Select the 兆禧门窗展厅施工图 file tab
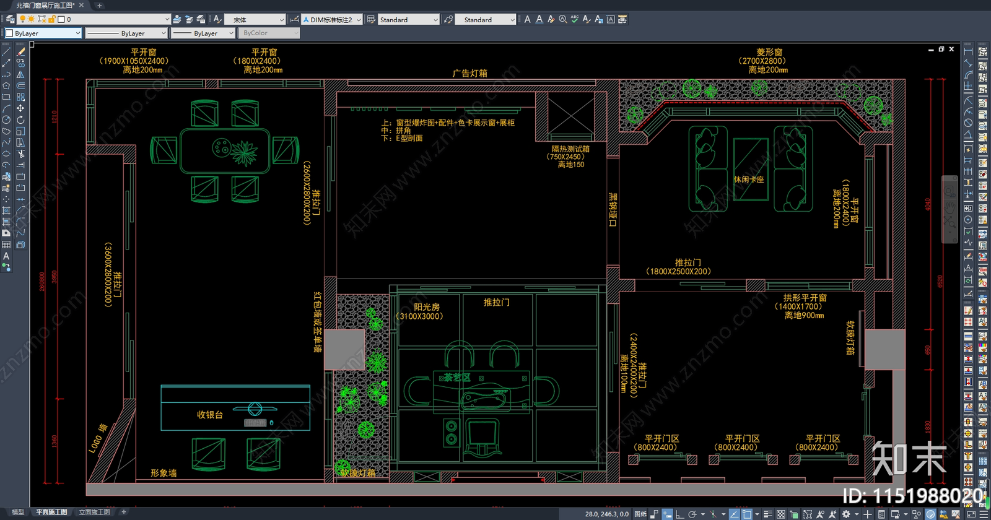The image size is (991, 520). pyautogui.click(x=45, y=5)
